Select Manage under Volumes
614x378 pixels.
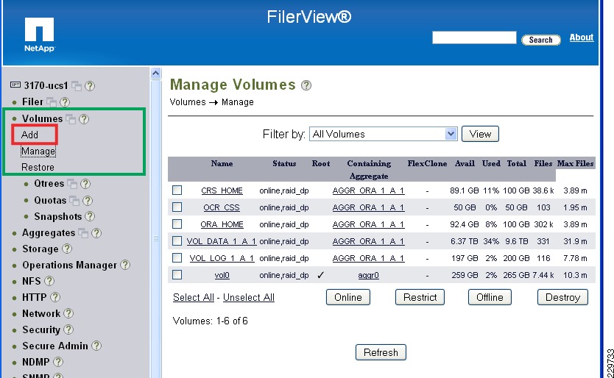pyautogui.click(x=38, y=151)
